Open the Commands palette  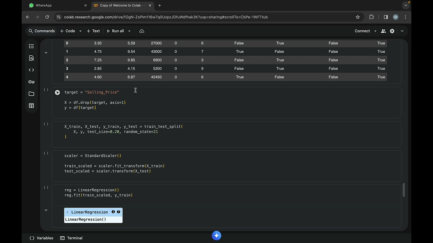(42, 31)
